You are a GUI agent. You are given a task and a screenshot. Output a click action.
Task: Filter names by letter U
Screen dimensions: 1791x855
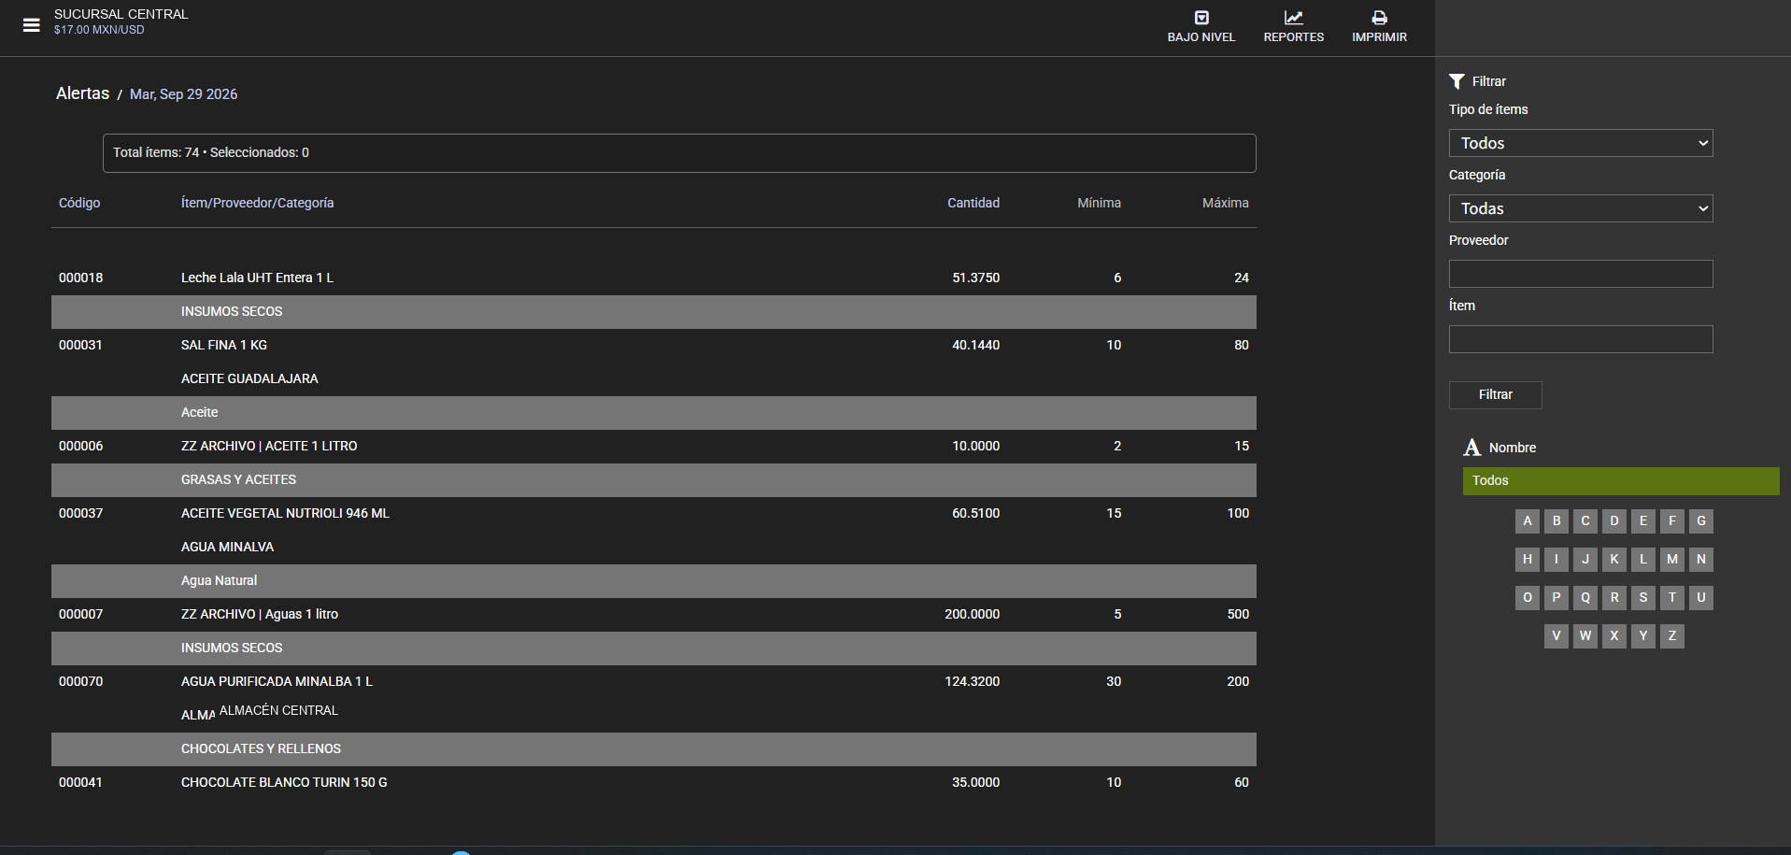pyautogui.click(x=1701, y=598)
